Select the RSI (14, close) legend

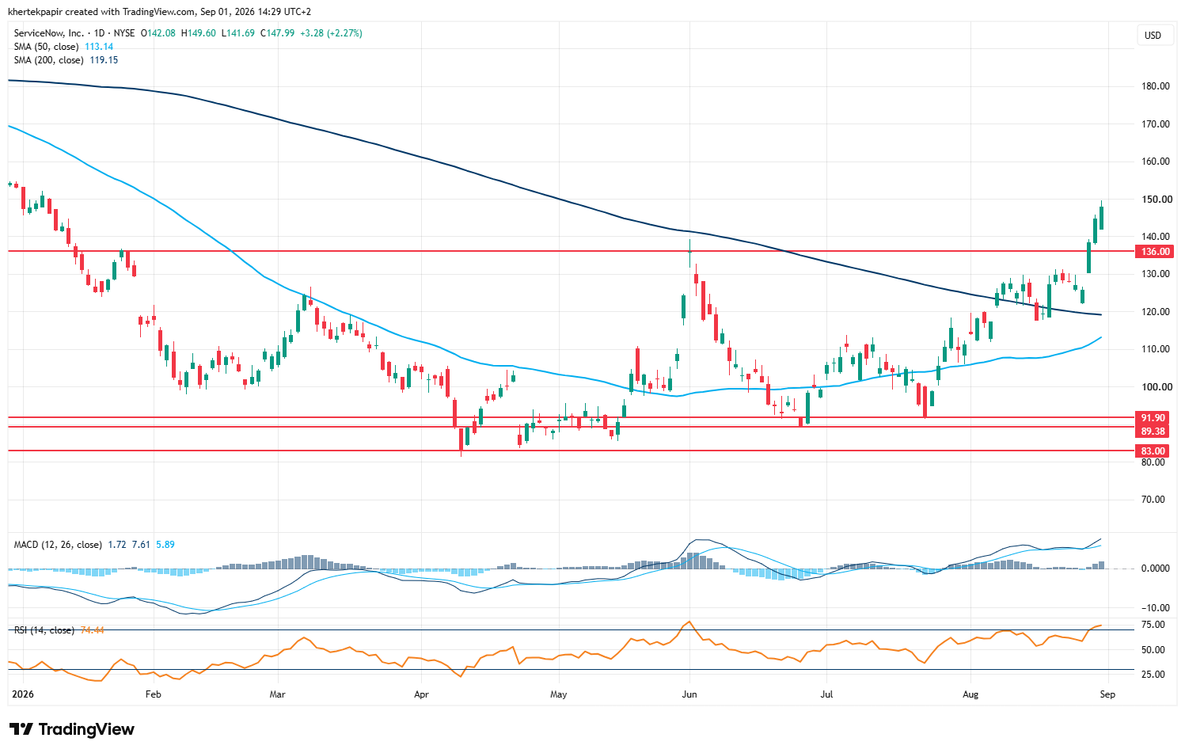[x=44, y=630]
